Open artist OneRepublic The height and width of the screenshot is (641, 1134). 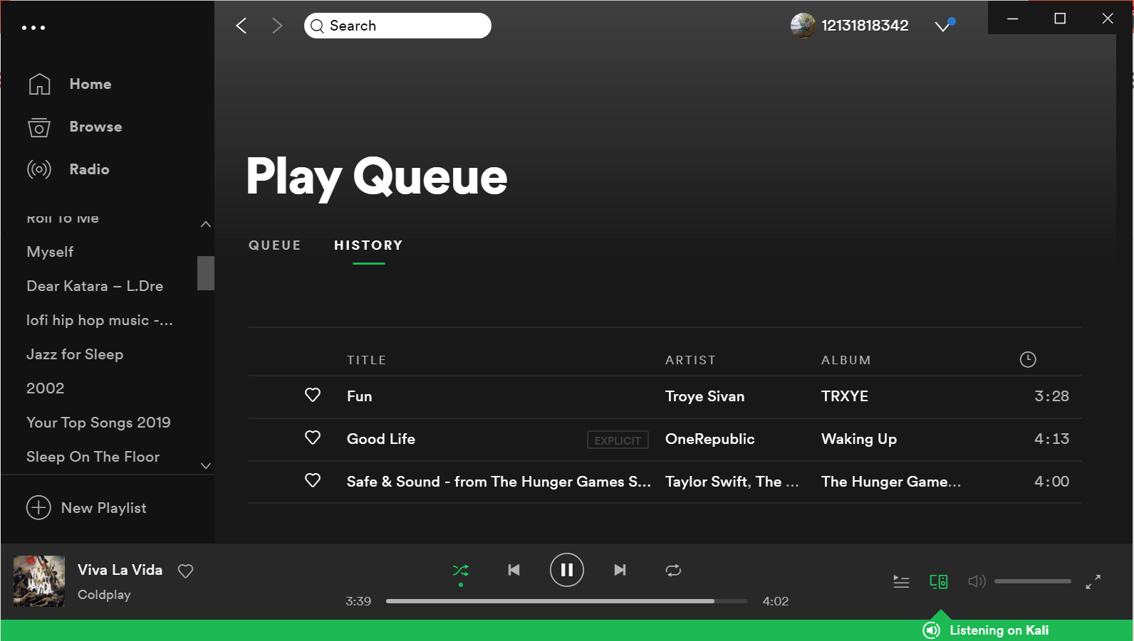tap(709, 439)
